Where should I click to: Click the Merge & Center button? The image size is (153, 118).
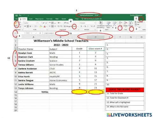(x=70, y=26)
